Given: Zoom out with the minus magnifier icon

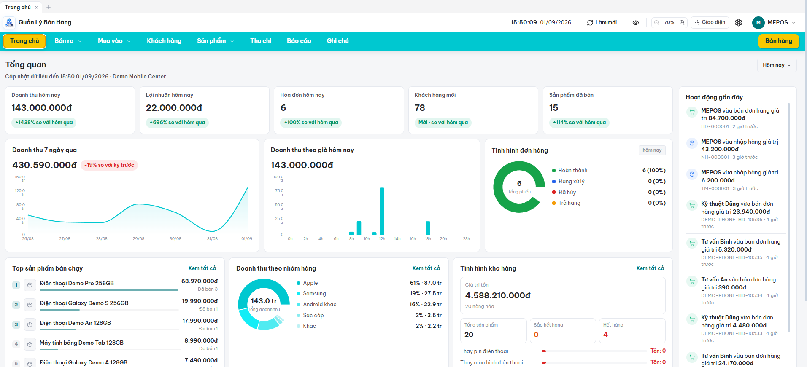Looking at the screenshot, I should tap(657, 23).
